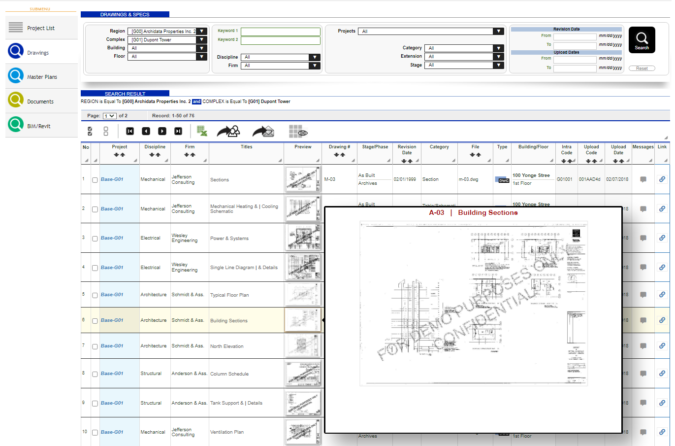675x446 pixels.
Task: Open the Stage filter dropdown
Action: [x=498, y=65]
